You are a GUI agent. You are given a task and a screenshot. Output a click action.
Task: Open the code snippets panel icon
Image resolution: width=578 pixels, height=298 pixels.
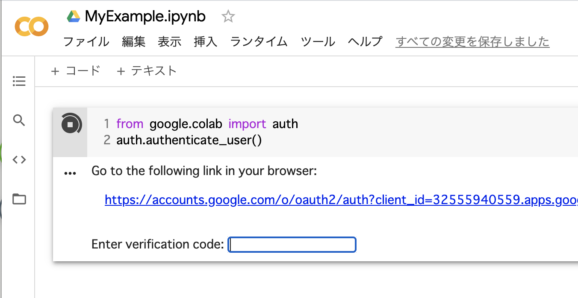pyautogui.click(x=19, y=160)
